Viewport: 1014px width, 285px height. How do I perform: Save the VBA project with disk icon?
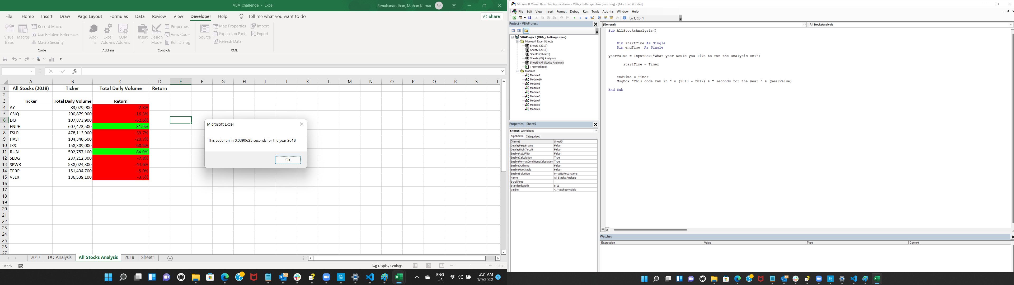click(530, 18)
